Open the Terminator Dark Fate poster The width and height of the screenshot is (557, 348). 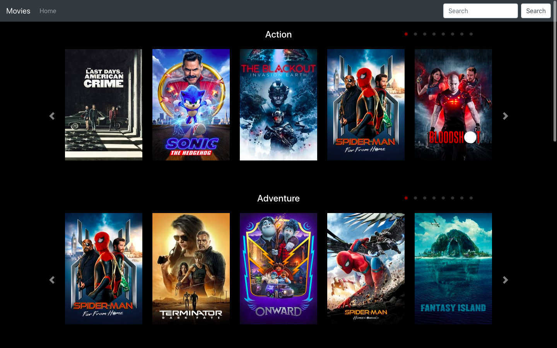pyautogui.click(x=191, y=268)
